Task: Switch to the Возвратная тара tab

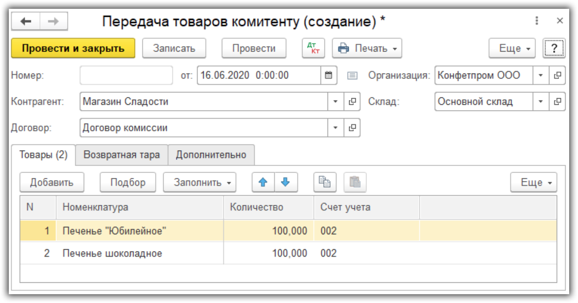Action: point(121,155)
